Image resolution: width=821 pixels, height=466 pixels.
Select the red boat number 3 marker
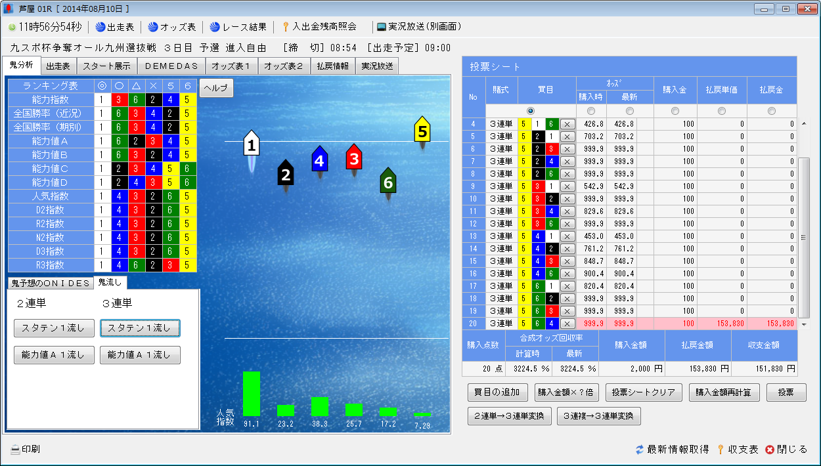pyautogui.click(x=354, y=157)
